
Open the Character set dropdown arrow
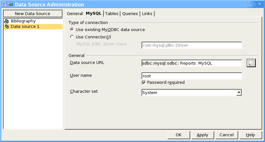[x=239, y=92]
